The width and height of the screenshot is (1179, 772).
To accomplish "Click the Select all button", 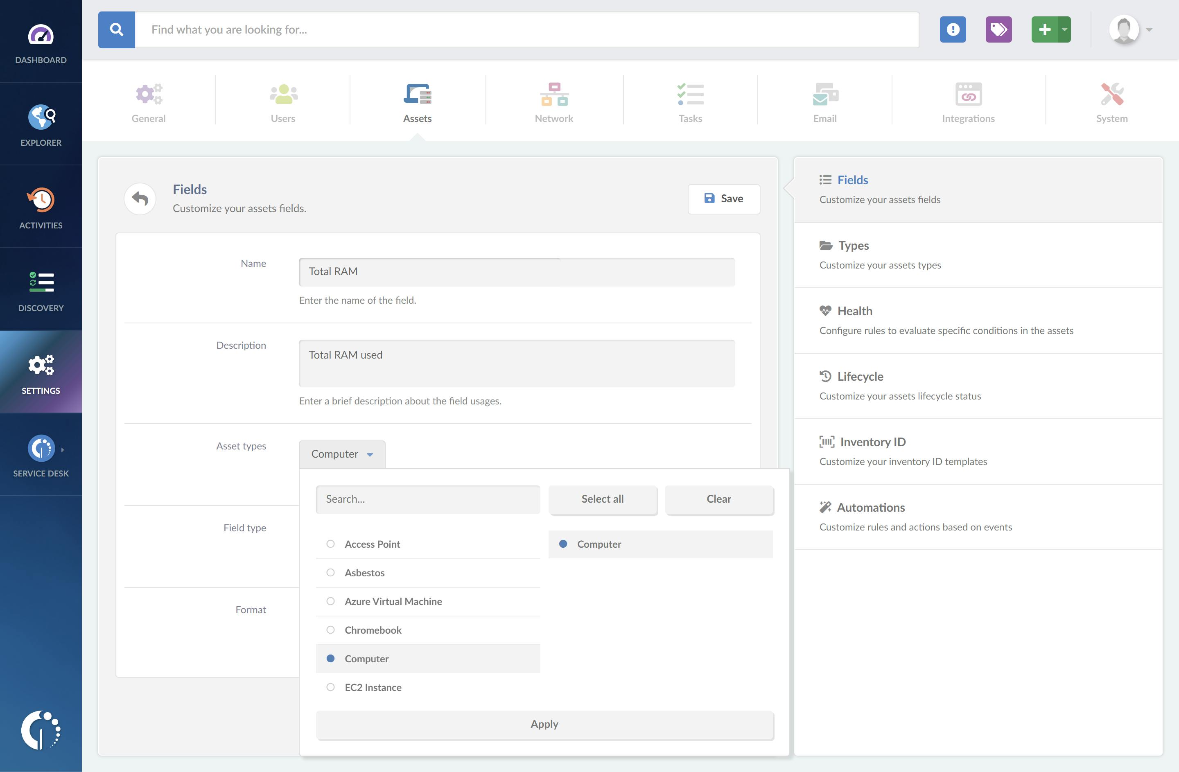I will click(602, 499).
